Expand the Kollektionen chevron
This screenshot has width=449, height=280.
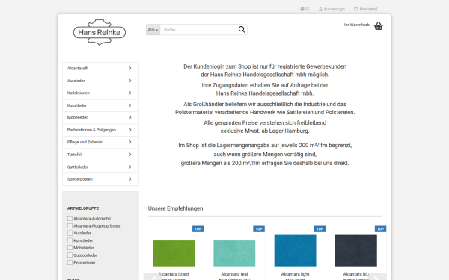(x=130, y=93)
